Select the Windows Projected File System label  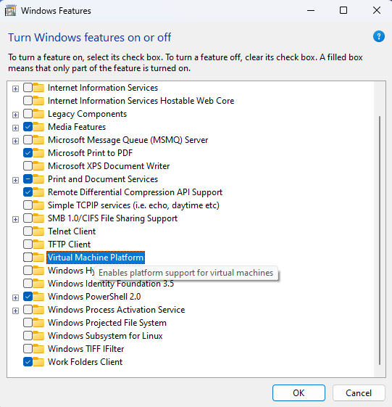pyautogui.click(x=107, y=323)
